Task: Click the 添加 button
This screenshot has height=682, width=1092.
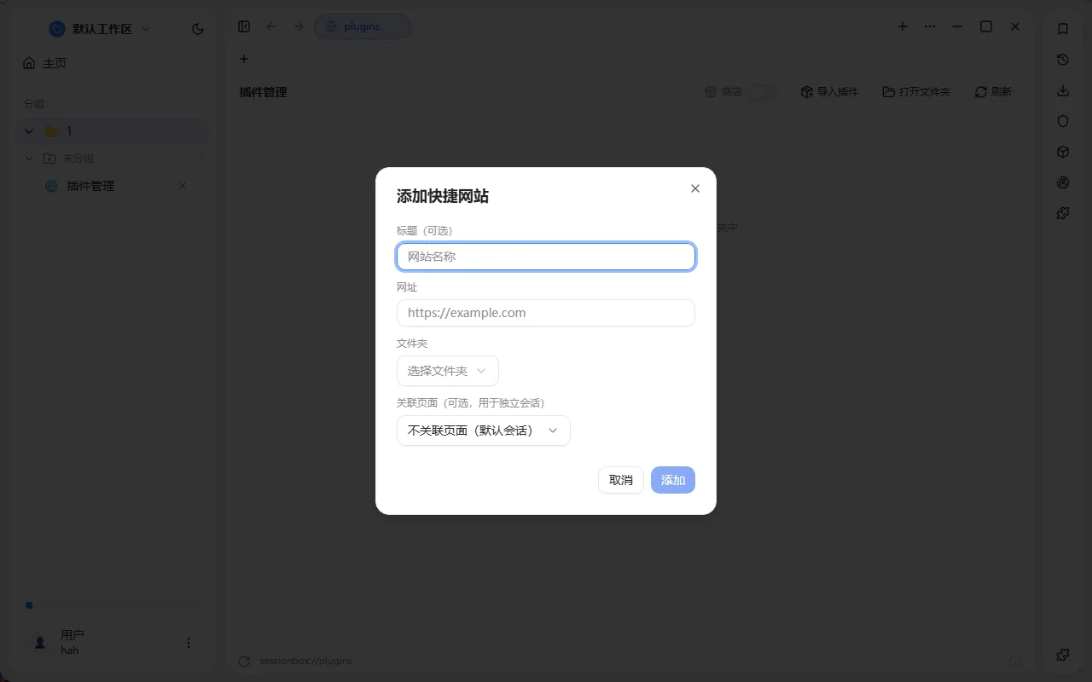Action: (673, 480)
